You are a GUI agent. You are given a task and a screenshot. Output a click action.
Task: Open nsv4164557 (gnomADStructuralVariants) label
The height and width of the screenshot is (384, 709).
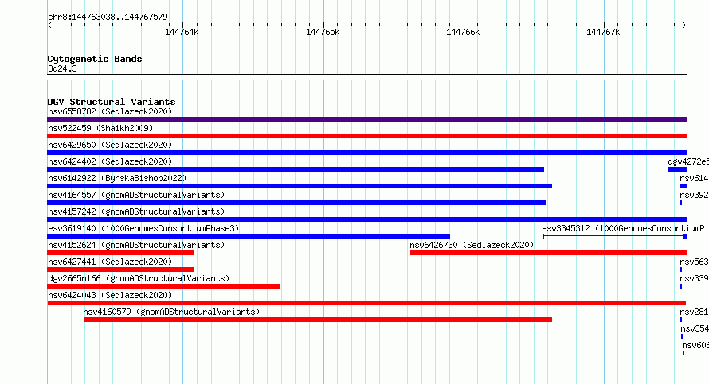136,195
